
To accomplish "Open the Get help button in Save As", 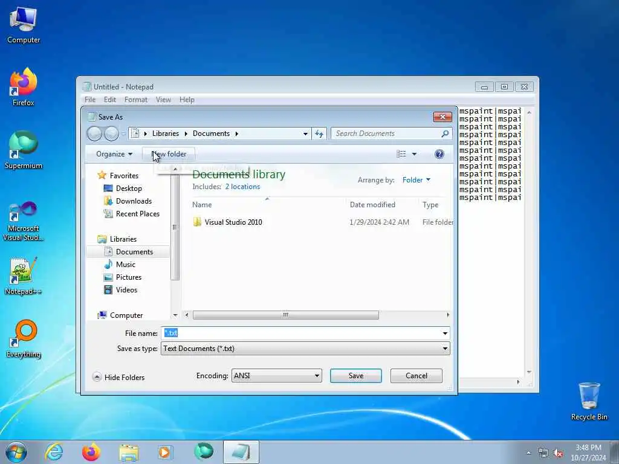I will coord(439,154).
